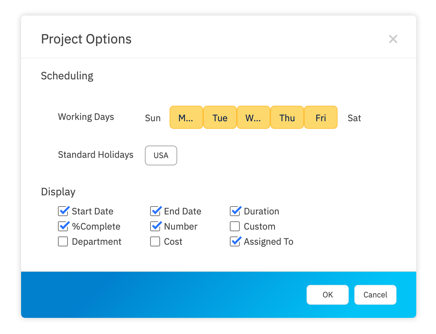Deselect Friday from working days
The height and width of the screenshot is (334, 436).
tap(320, 117)
